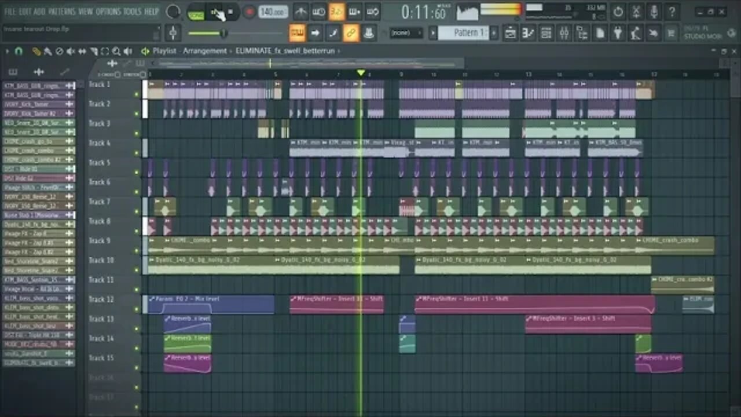Open pattern selector arrow left of Pattern 1

432,33
